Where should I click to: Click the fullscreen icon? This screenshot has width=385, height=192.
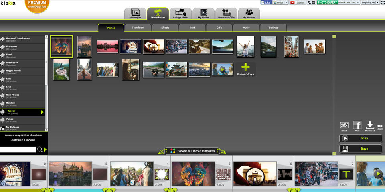click(x=382, y=2)
